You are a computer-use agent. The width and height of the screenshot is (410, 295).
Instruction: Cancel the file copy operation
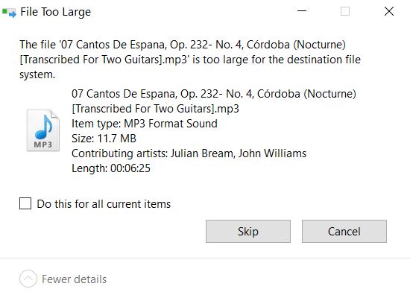click(344, 231)
